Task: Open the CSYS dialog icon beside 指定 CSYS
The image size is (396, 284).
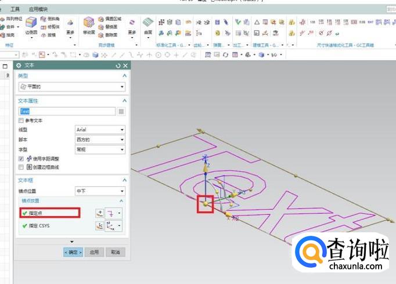Action: [99, 227]
